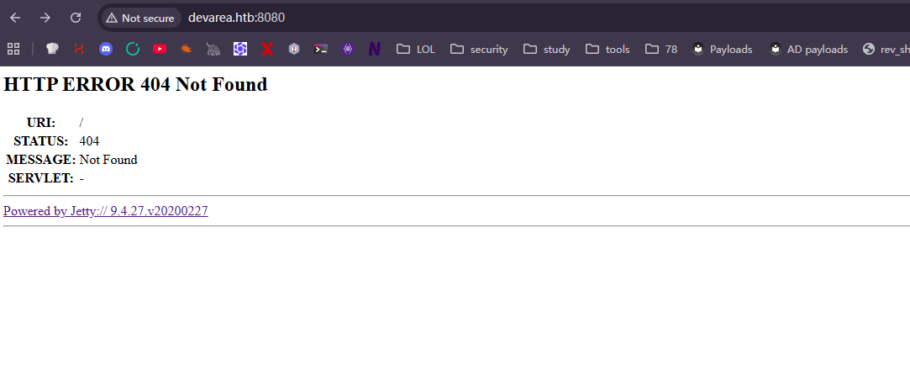Reload the current page

point(76,18)
